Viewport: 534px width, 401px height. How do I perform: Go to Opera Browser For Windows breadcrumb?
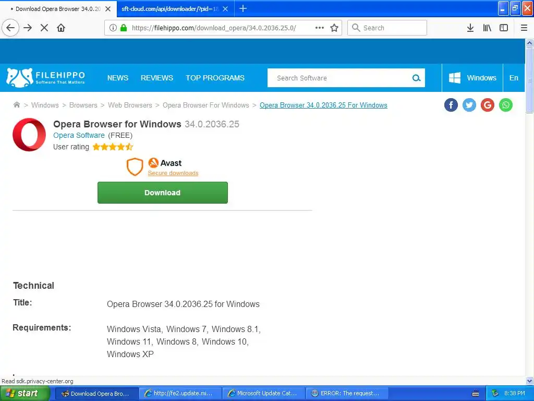click(x=205, y=105)
